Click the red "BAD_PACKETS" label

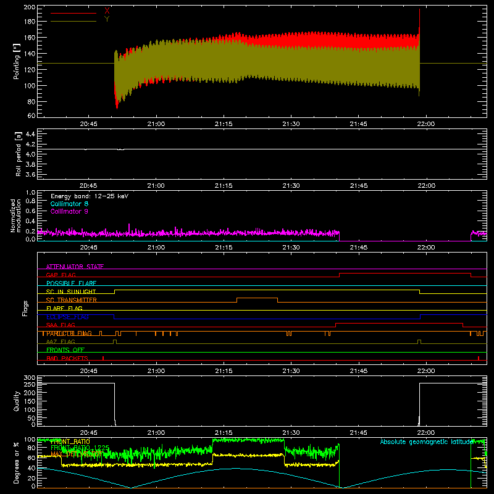pyautogui.click(x=67, y=359)
